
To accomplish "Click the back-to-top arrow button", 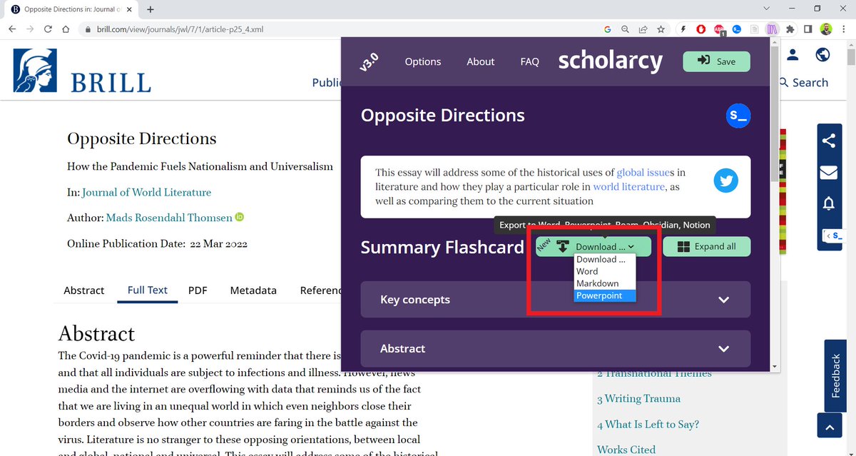I will pos(829,427).
